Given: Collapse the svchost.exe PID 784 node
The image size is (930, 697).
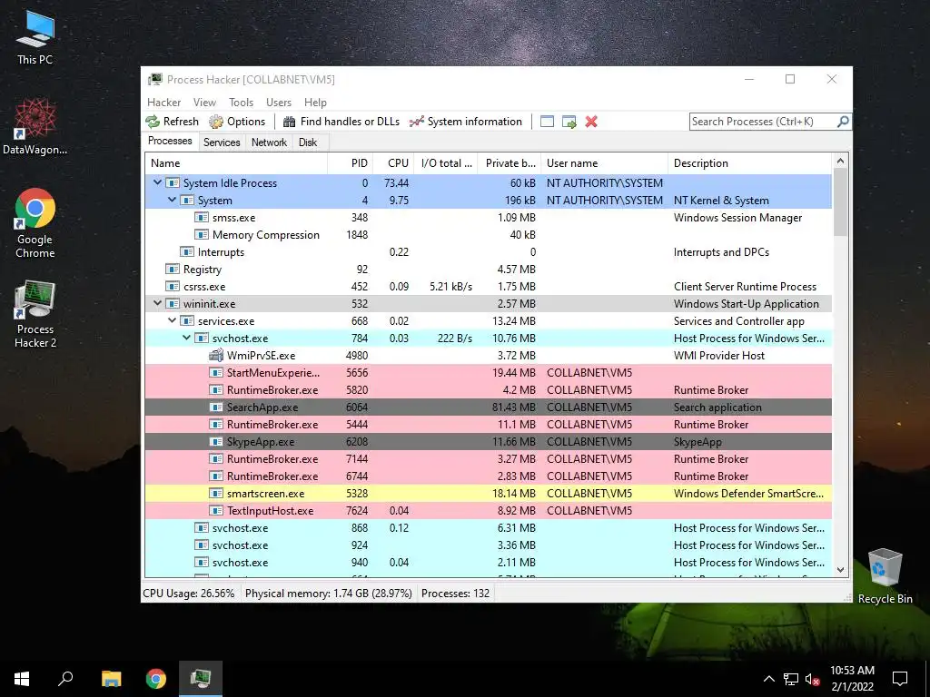Looking at the screenshot, I should [x=186, y=338].
